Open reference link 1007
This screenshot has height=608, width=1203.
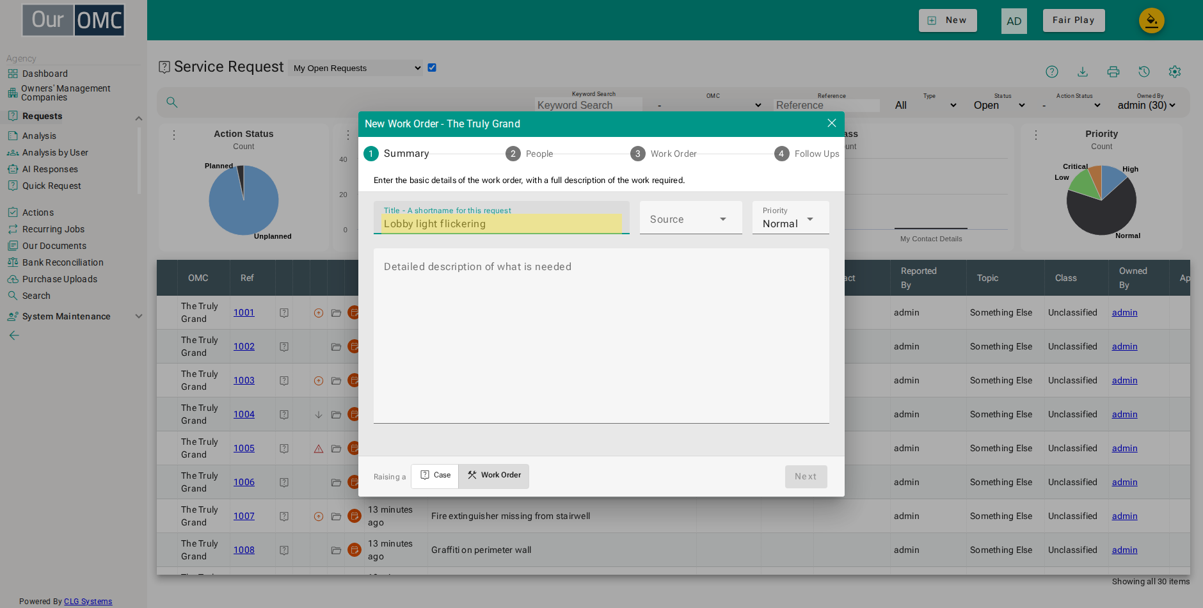click(x=244, y=516)
